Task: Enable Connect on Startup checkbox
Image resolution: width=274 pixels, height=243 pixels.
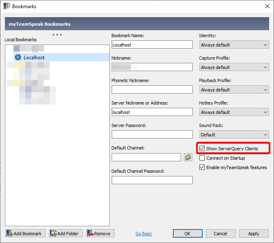Action: [x=202, y=158]
